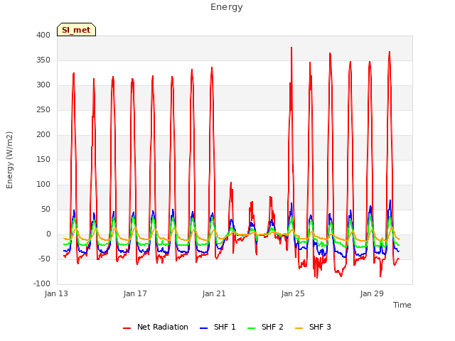
Task: Toggle the SHF 3 legend entry
Action: pos(313,327)
